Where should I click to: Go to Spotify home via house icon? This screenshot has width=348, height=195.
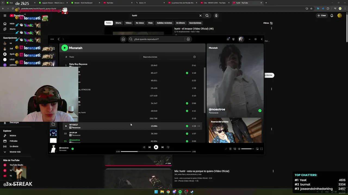click(123, 39)
